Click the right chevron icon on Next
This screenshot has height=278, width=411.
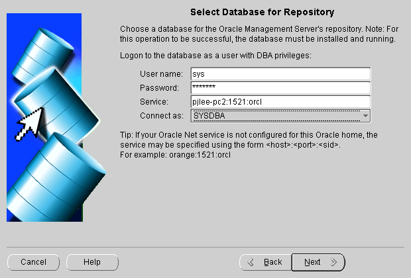(333, 262)
